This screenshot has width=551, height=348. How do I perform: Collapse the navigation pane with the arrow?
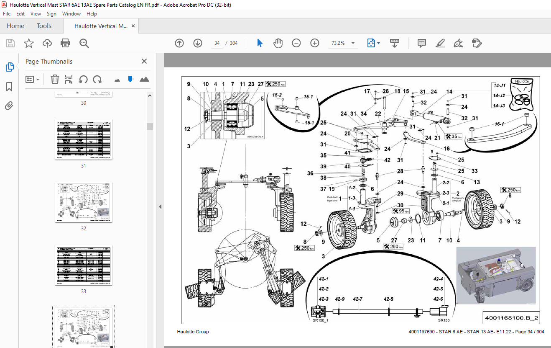click(x=159, y=207)
